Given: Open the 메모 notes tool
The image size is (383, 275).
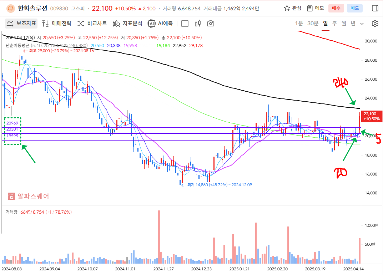Looking at the screenshot, I should [x=315, y=8].
